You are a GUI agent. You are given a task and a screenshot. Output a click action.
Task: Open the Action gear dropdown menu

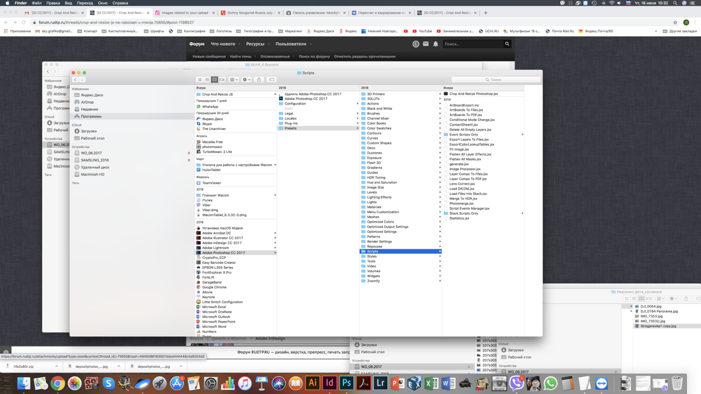click(246, 79)
